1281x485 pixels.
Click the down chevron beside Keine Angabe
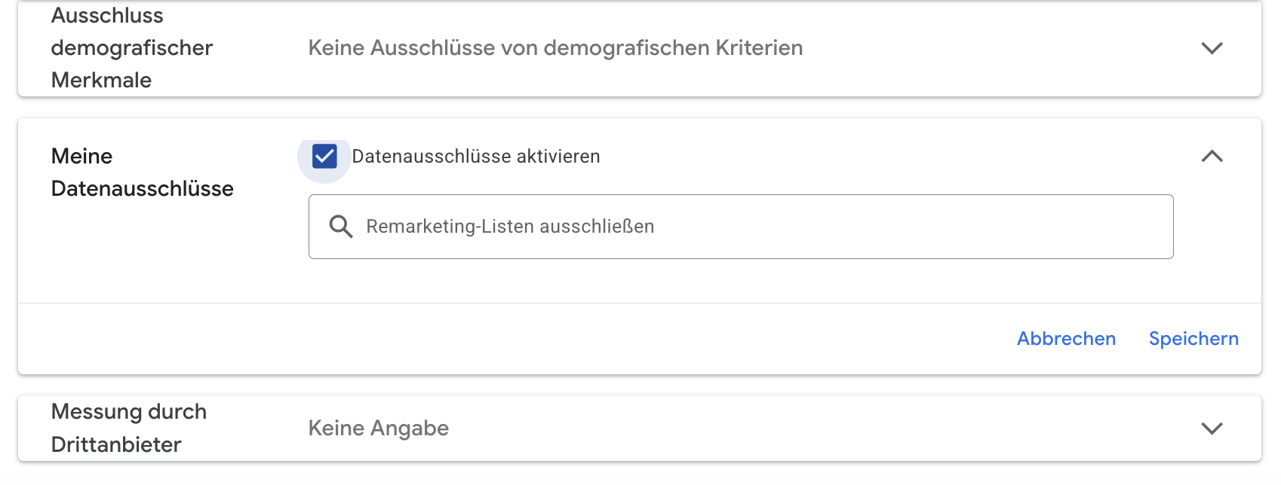tap(1212, 429)
